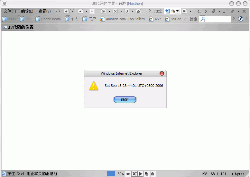Open the Go button dropdown arrow

[190, 11]
